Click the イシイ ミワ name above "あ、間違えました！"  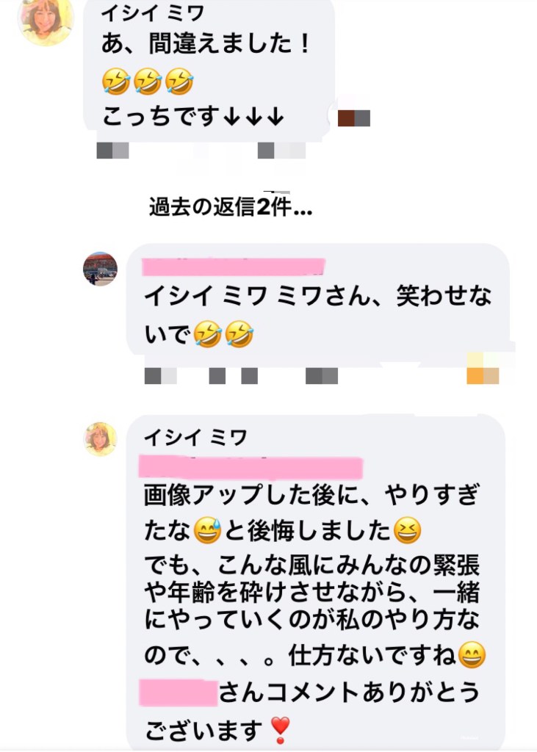[153, 13]
